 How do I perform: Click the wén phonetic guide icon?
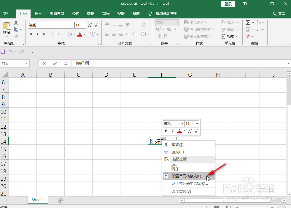point(93,34)
